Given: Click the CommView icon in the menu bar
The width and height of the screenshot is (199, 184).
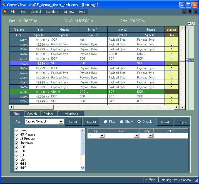Looking at the screenshot, I should point(5,12).
